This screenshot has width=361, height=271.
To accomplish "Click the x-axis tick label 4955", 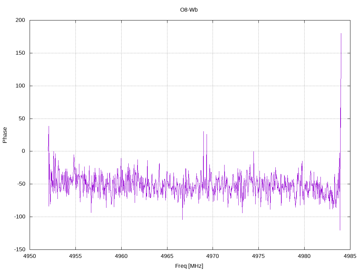I will point(75,256).
